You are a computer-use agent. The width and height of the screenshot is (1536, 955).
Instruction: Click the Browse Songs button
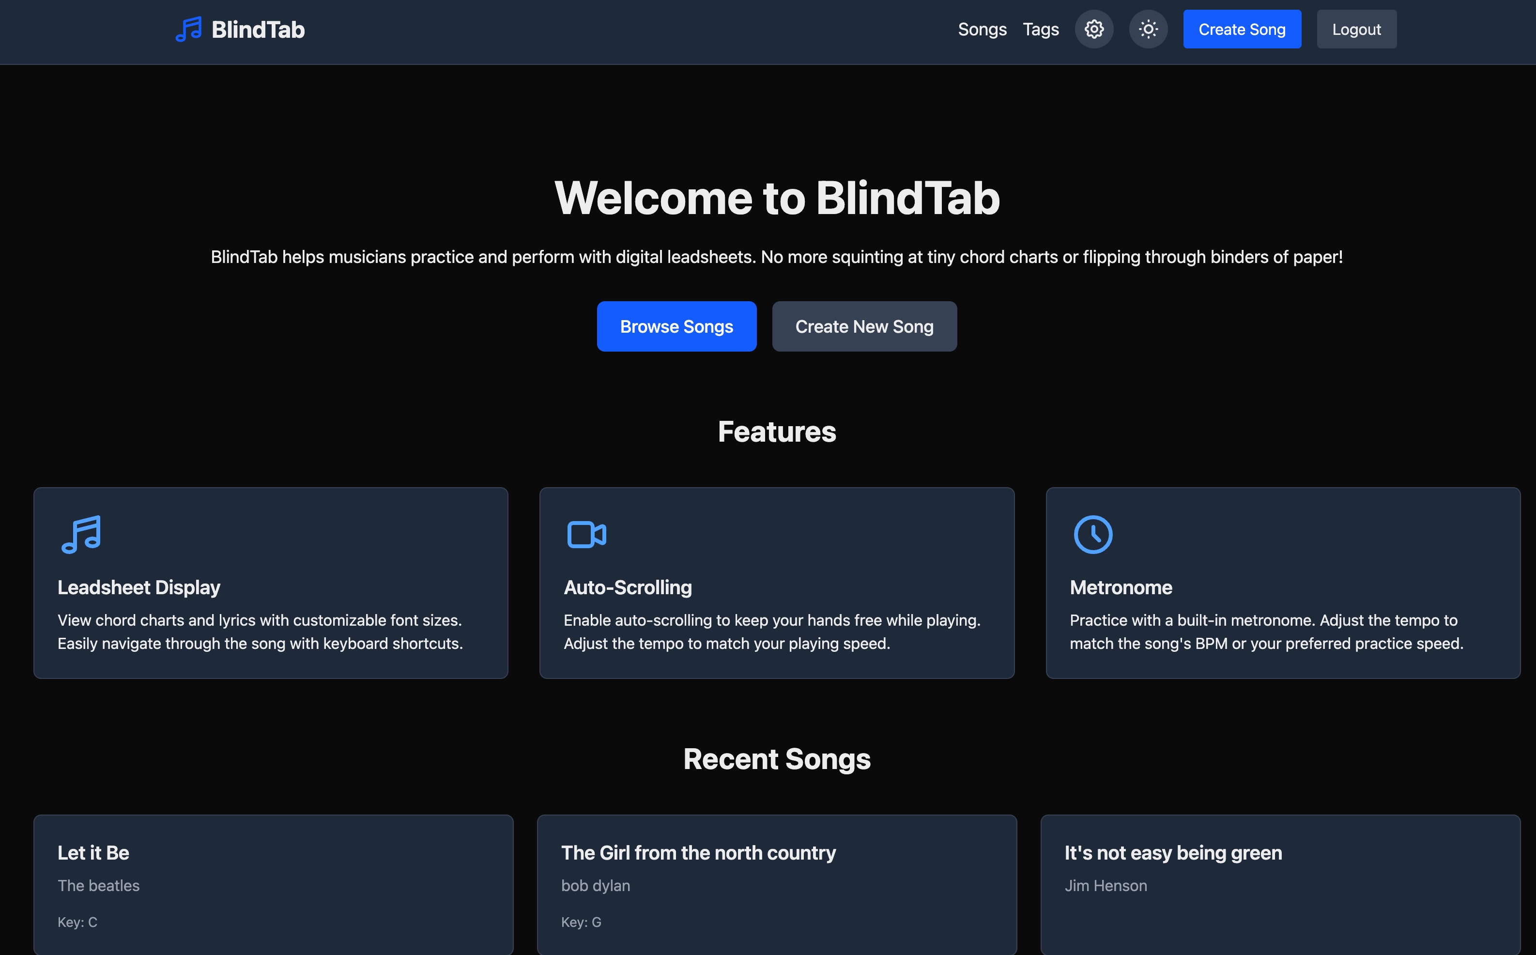point(676,326)
